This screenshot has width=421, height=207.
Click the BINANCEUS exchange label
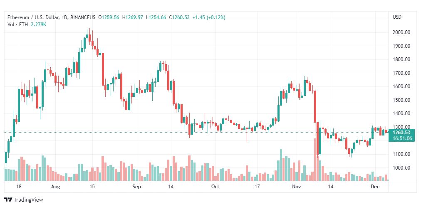click(83, 17)
